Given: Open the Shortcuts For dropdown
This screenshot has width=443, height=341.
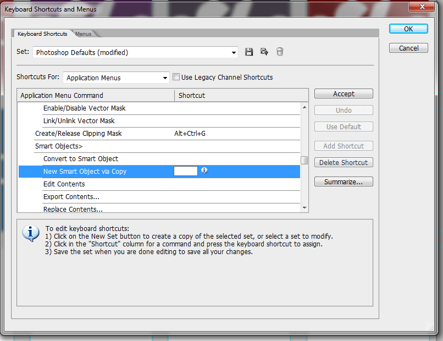Looking at the screenshot, I should click(165, 78).
